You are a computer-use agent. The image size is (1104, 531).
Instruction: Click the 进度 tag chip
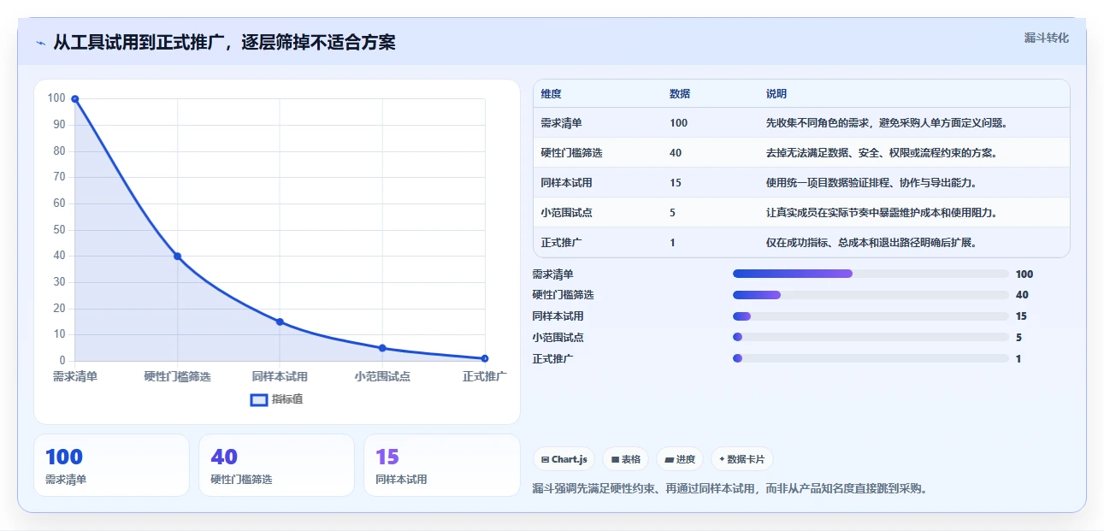(680, 459)
